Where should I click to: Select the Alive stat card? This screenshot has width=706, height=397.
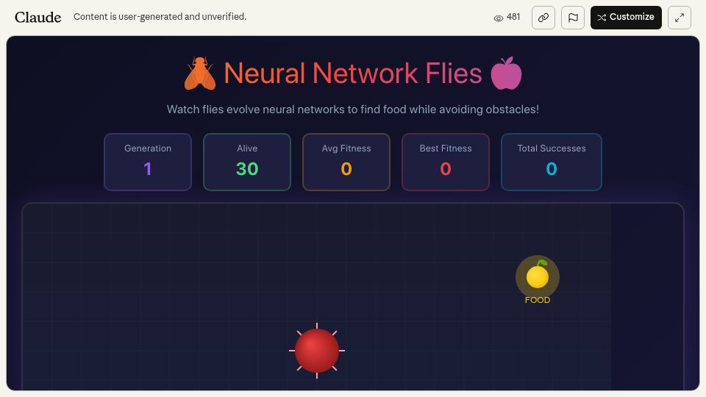tap(247, 162)
